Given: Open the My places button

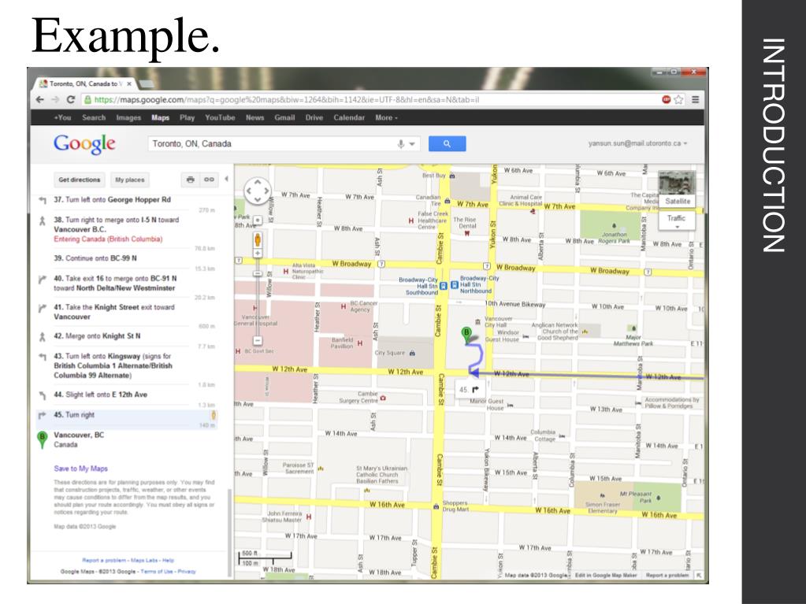Looking at the screenshot, I should point(129,180).
